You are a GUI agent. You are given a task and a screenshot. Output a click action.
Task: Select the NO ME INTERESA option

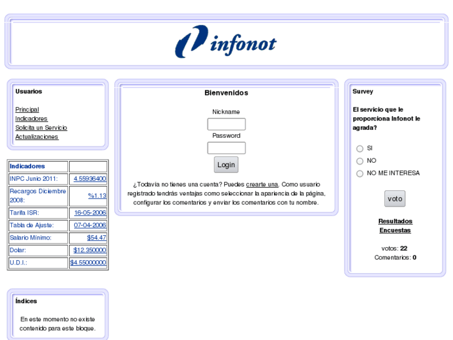pyautogui.click(x=360, y=173)
